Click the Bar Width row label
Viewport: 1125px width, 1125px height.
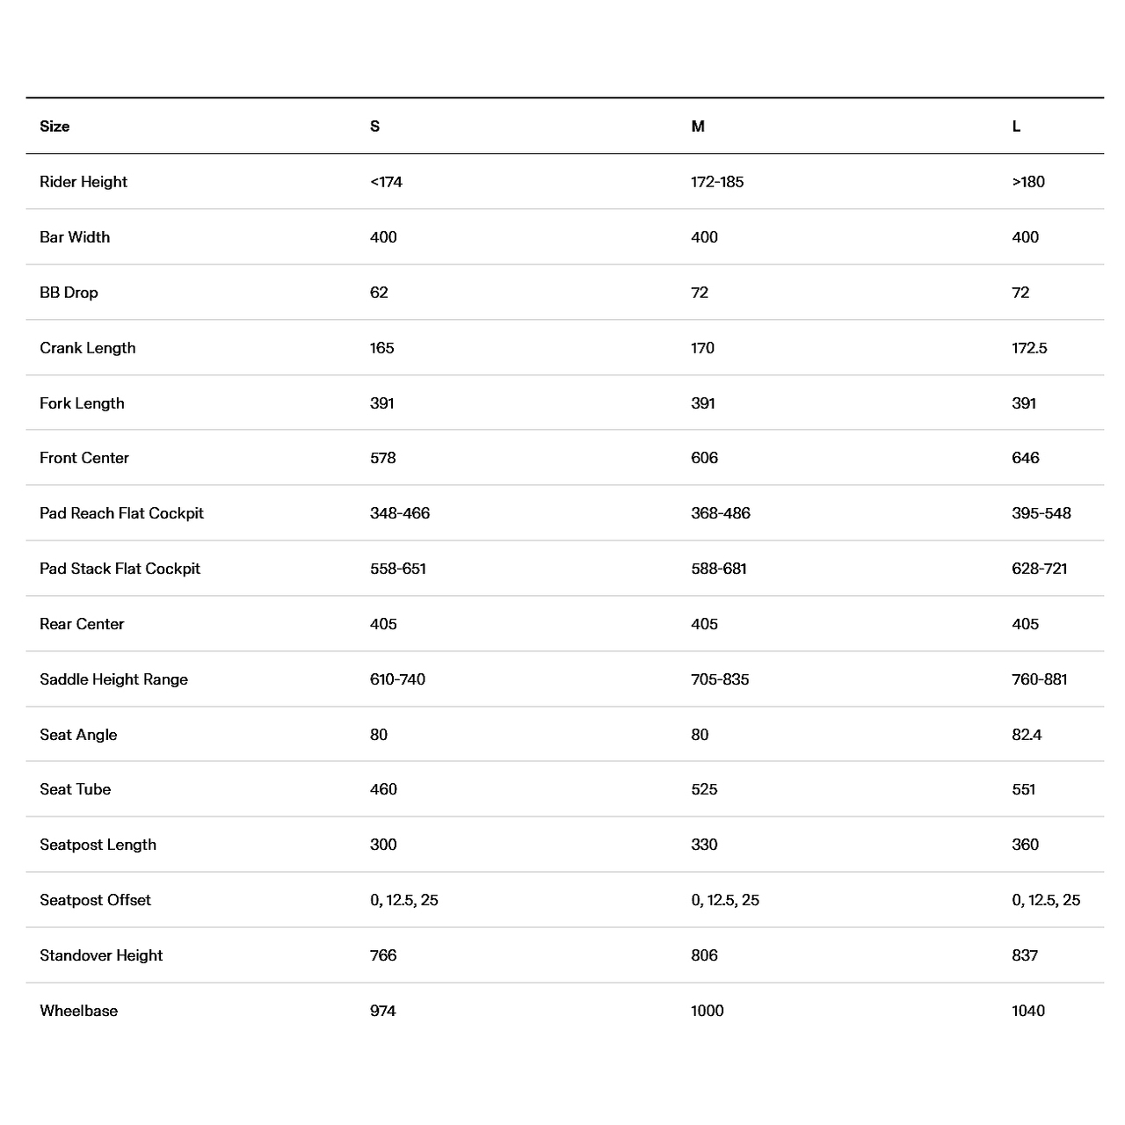[x=75, y=237]
